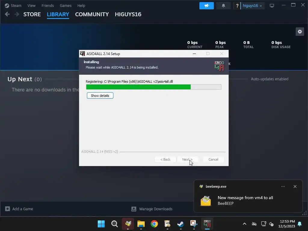Image resolution: width=308 pixels, height=231 pixels.
Task: Launch Google Chrome from taskbar
Action: point(154,224)
